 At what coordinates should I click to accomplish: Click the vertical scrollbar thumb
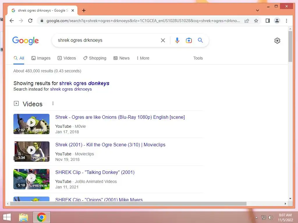coord(290,46)
